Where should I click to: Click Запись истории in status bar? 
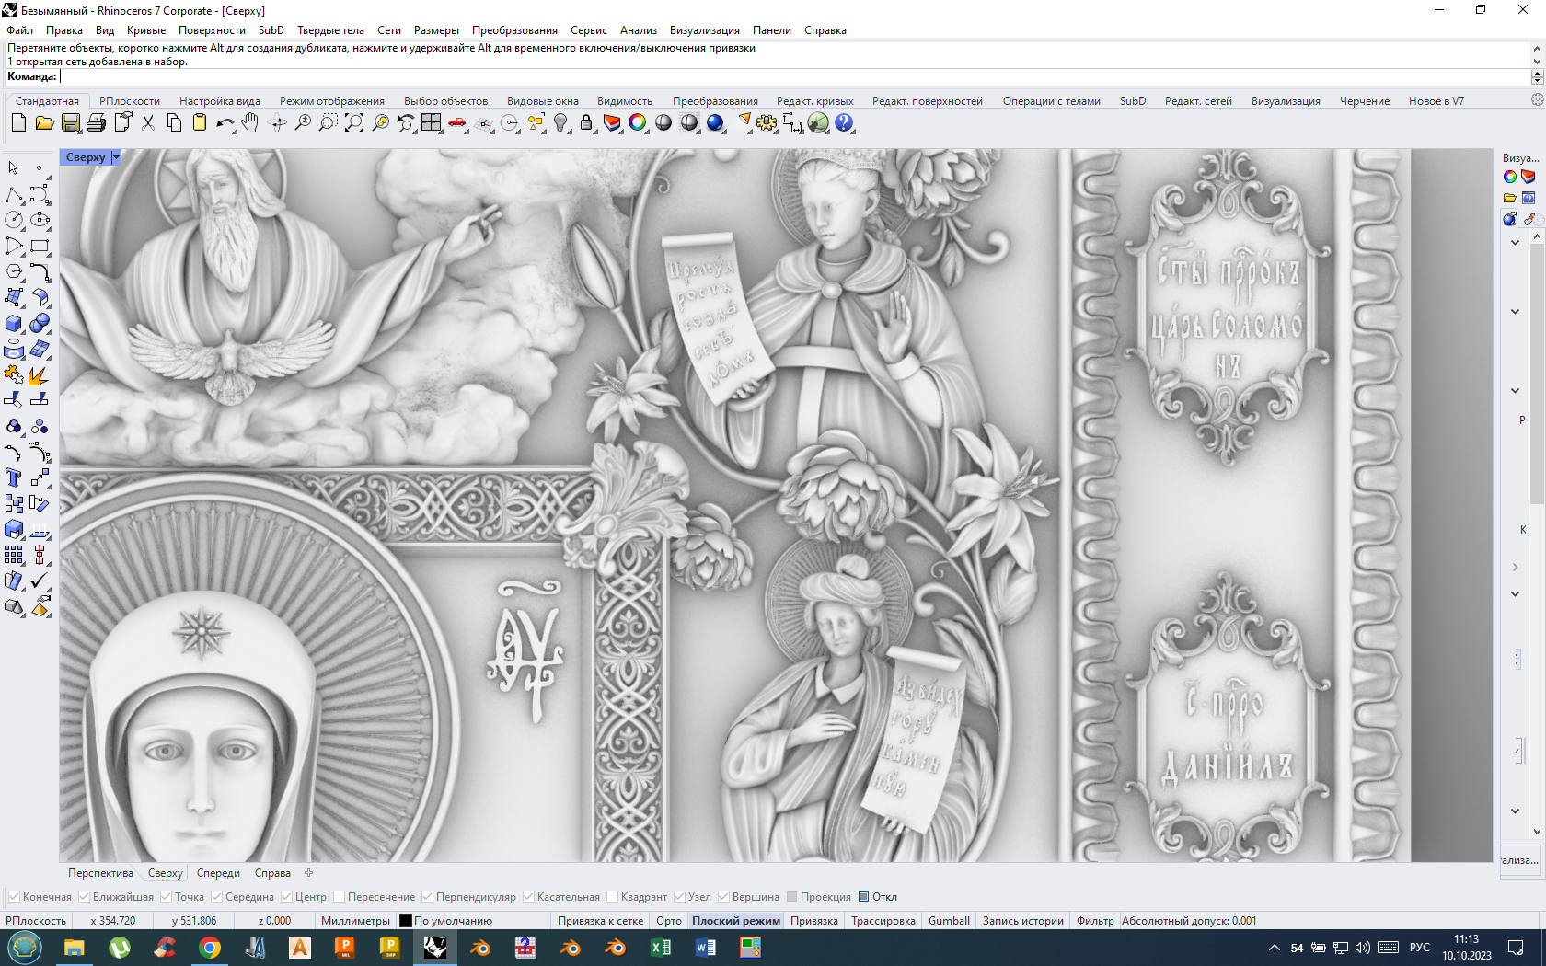point(1022,921)
